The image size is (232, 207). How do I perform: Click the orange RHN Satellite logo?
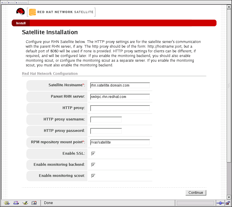(32, 12)
